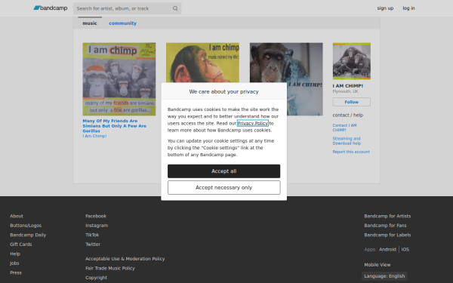Open the Android app link
453x283 pixels.
pyautogui.click(x=387, y=250)
